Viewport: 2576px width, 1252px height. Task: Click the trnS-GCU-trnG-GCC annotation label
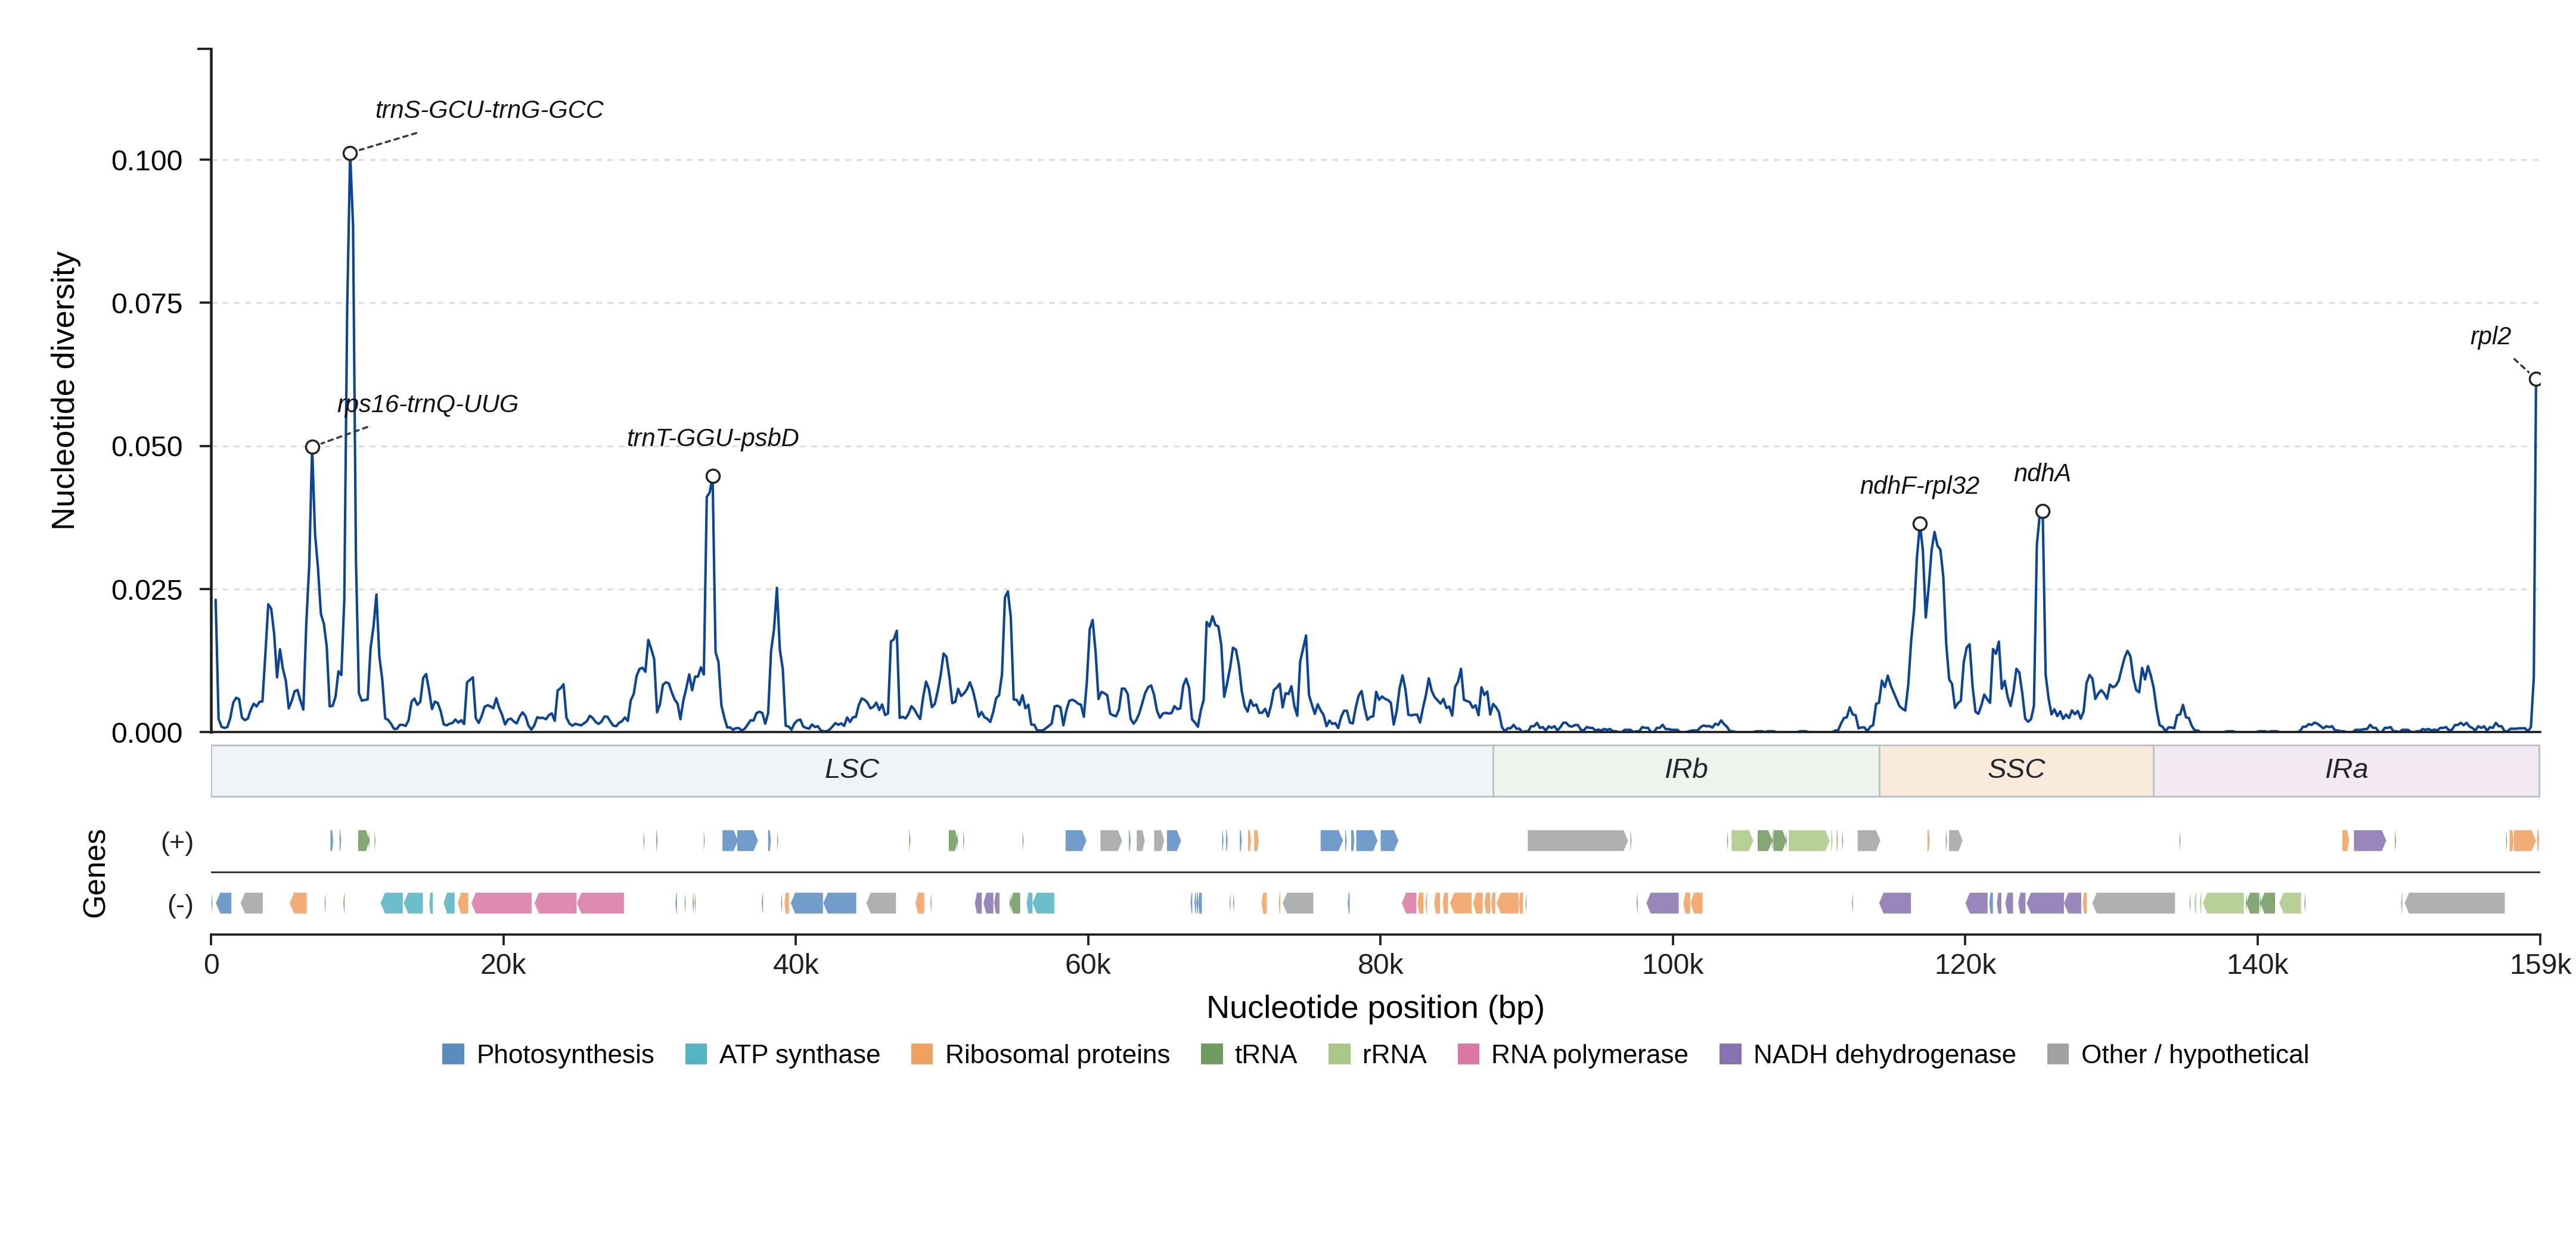(x=489, y=110)
